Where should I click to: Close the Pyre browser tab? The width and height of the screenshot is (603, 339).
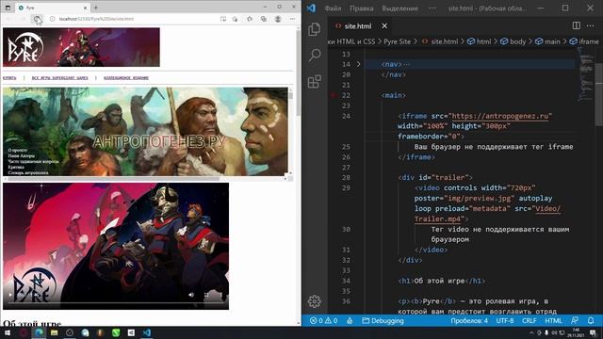(85, 8)
